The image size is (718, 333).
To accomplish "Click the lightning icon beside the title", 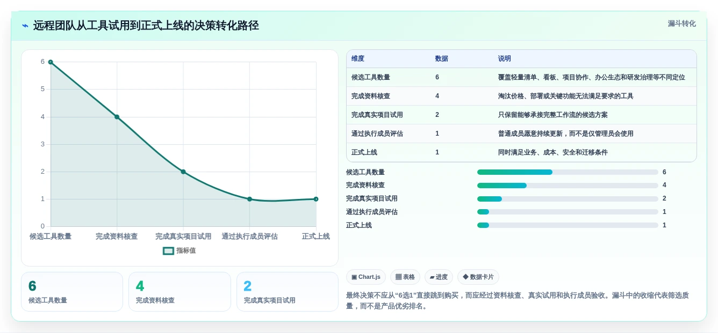I will tap(25, 26).
